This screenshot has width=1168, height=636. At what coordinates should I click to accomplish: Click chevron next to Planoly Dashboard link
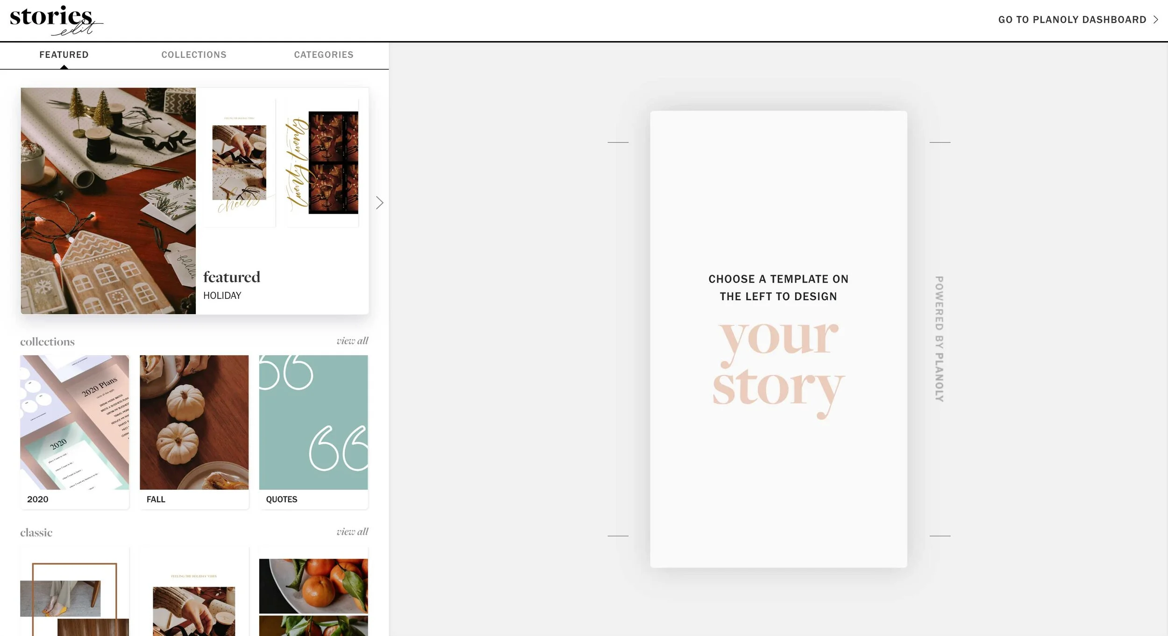[1156, 20]
